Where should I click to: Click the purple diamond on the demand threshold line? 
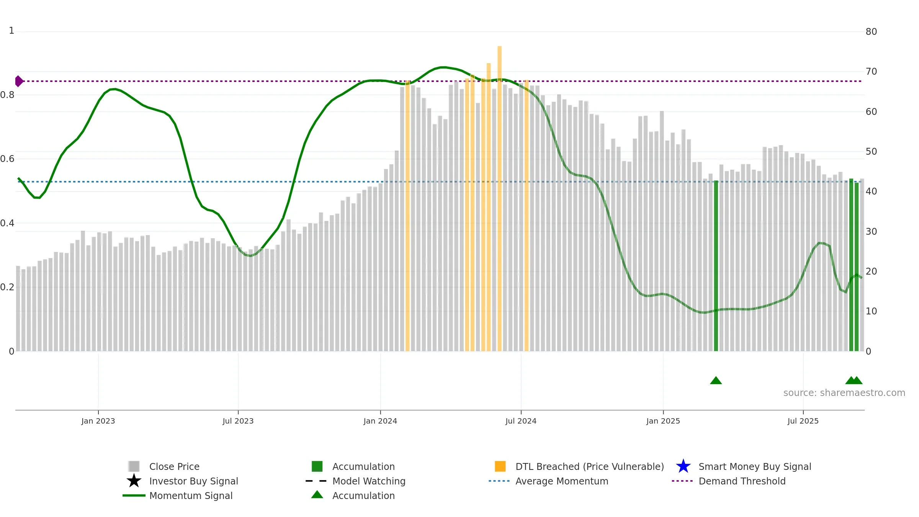pos(19,81)
